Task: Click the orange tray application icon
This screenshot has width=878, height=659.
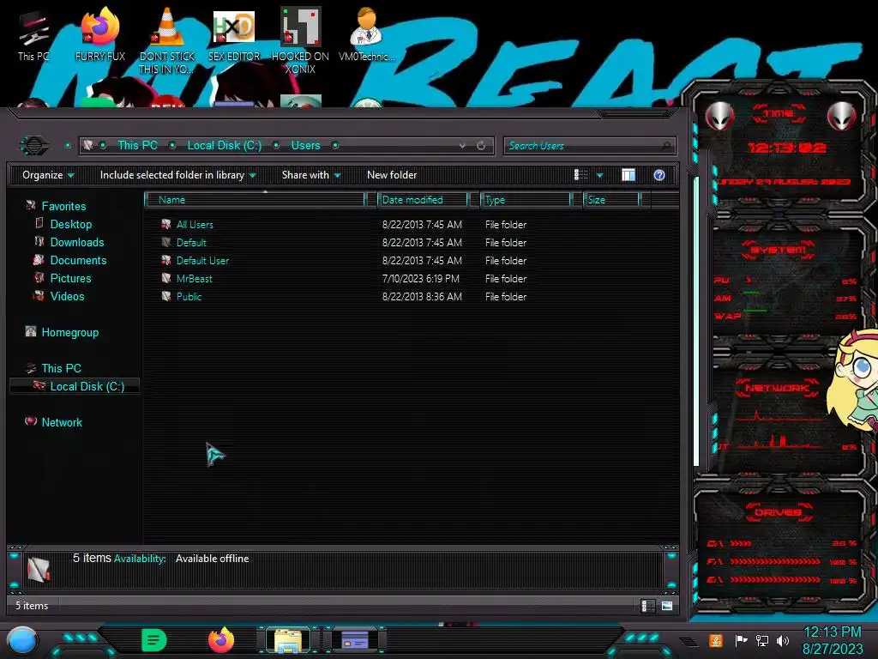Action: pos(716,640)
